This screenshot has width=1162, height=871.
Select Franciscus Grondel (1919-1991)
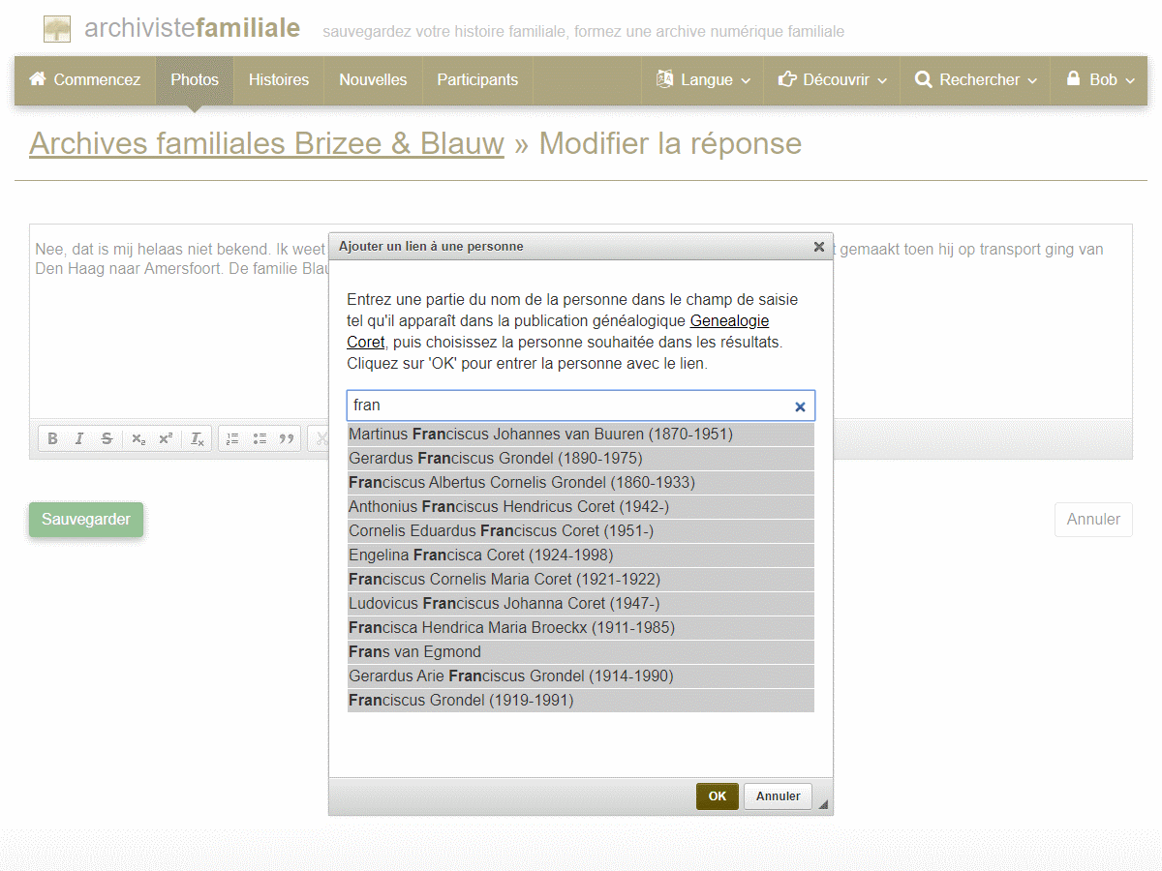coord(581,701)
